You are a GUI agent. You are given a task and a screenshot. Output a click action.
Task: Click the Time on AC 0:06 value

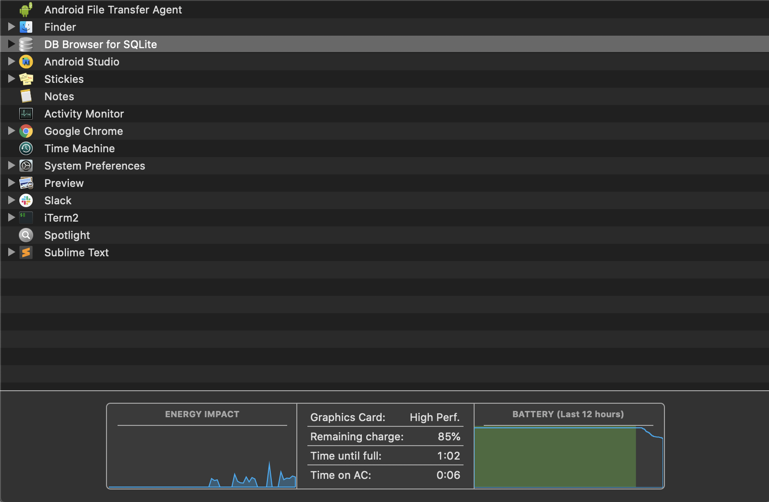click(x=448, y=476)
